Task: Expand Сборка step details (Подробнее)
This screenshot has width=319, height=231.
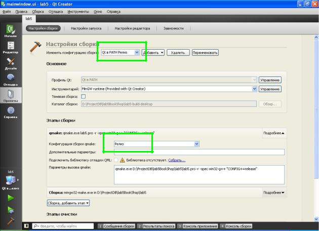Action: tap(274, 192)
